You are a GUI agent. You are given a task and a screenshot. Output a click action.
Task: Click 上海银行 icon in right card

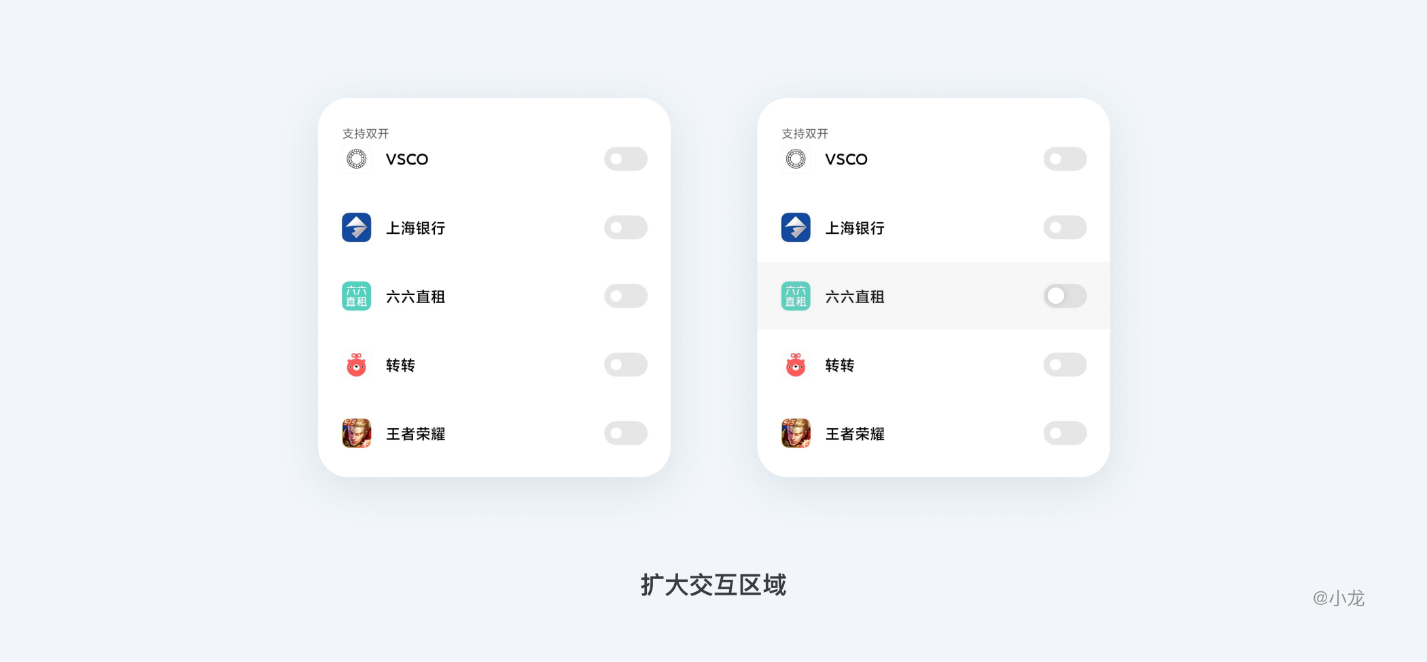pyautogui.click(x=796, y=228)
